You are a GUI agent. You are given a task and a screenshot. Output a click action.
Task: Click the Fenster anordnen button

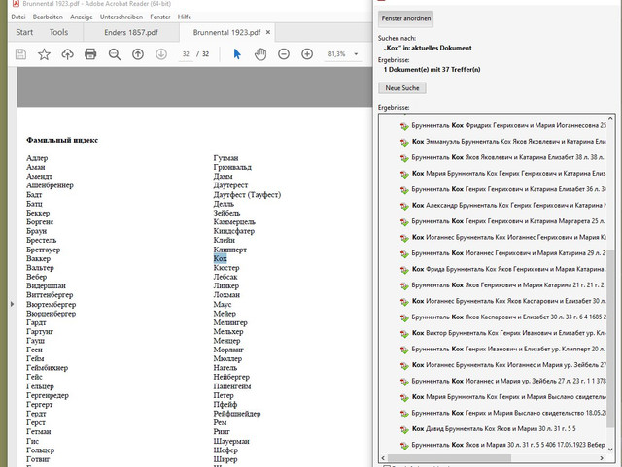pos(406,18)
